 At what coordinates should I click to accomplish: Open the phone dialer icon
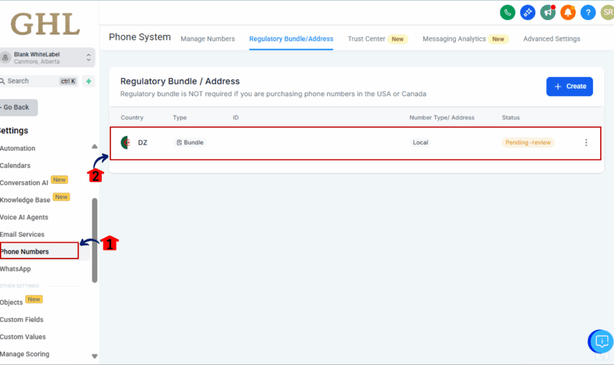(x=507, y=12)
